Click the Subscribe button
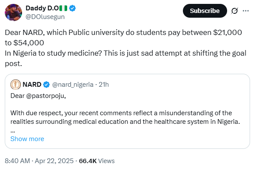The image size is (257, 170). click(x=205, y=11)
